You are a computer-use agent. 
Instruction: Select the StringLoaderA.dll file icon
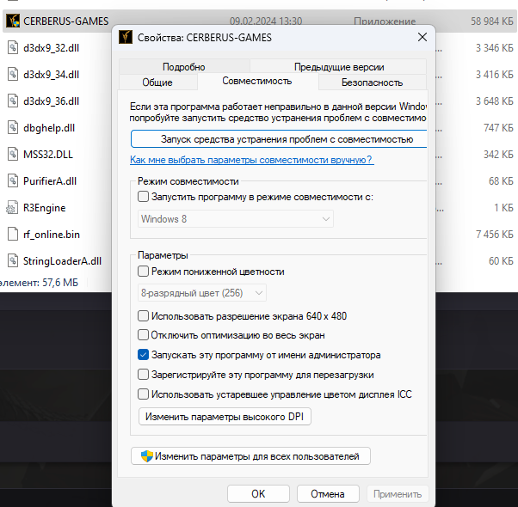point(13,260)
